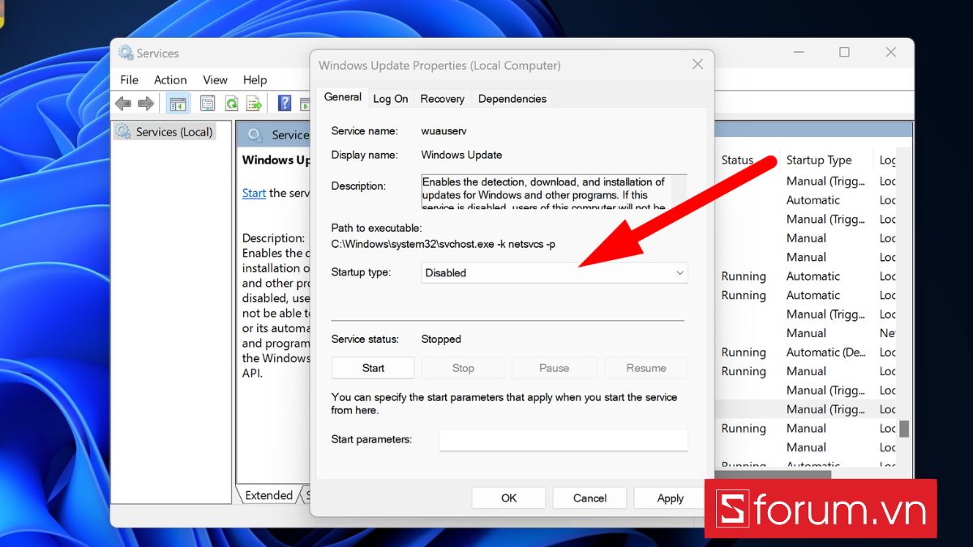Click the Start link in Services pane

tap(254, 193)
